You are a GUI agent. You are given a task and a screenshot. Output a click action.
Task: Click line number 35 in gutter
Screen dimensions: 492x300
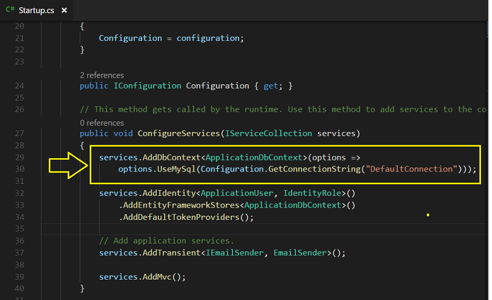pos(19,228)
